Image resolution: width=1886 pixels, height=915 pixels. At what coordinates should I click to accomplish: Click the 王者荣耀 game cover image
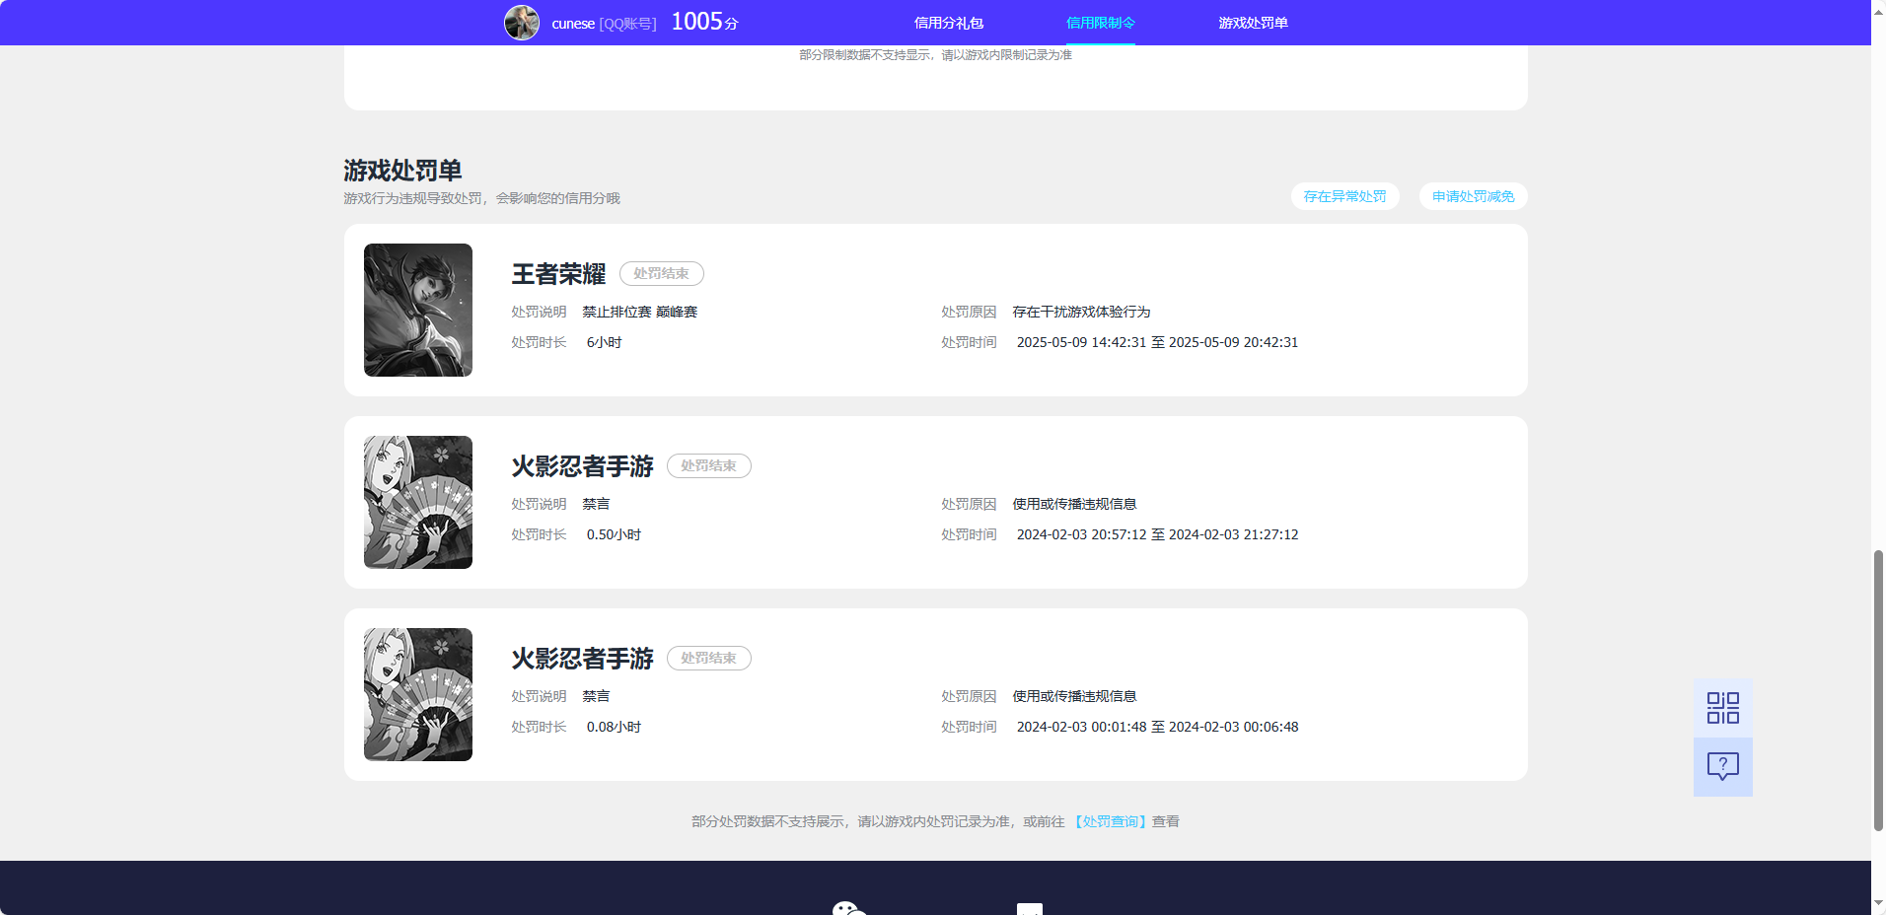click(418, 310)
